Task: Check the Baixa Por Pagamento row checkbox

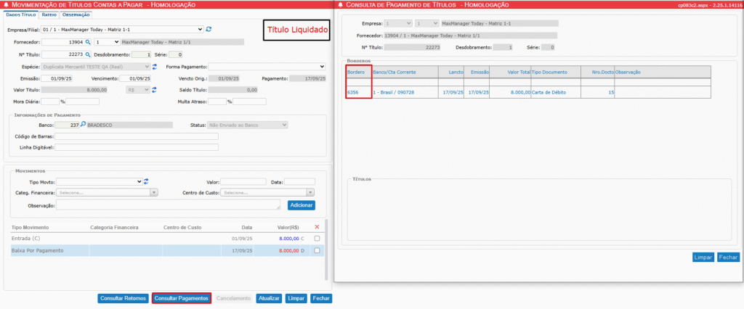Action: (316, 251)
